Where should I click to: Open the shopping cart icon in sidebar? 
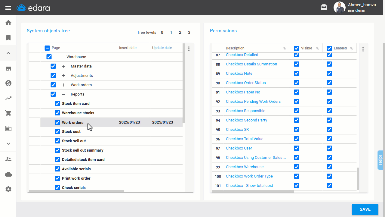(x=8, y=113)
